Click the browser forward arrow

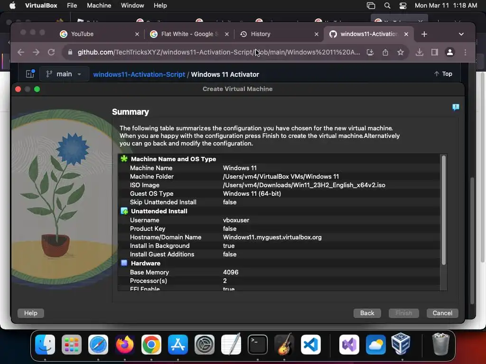tap(36, 52)
